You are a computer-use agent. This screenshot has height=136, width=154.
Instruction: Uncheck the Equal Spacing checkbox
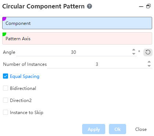5,76
